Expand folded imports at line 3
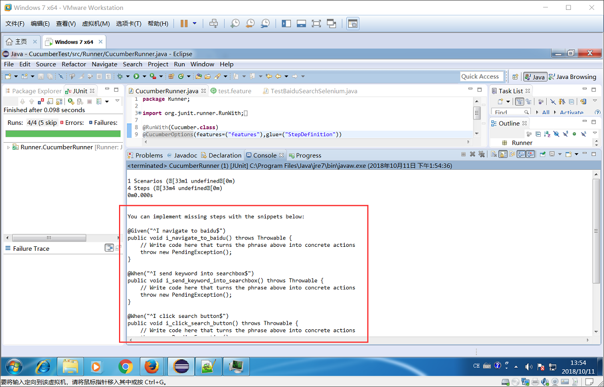 (x=139, y=113)
